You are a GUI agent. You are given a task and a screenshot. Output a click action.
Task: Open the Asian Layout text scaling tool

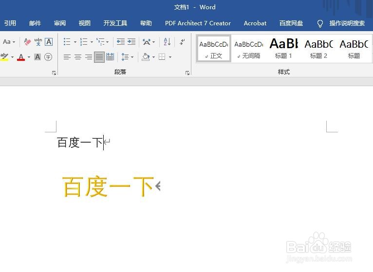coord(146,42)
